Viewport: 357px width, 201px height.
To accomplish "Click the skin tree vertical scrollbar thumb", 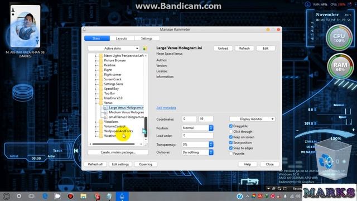I will [x=146, y=127].
